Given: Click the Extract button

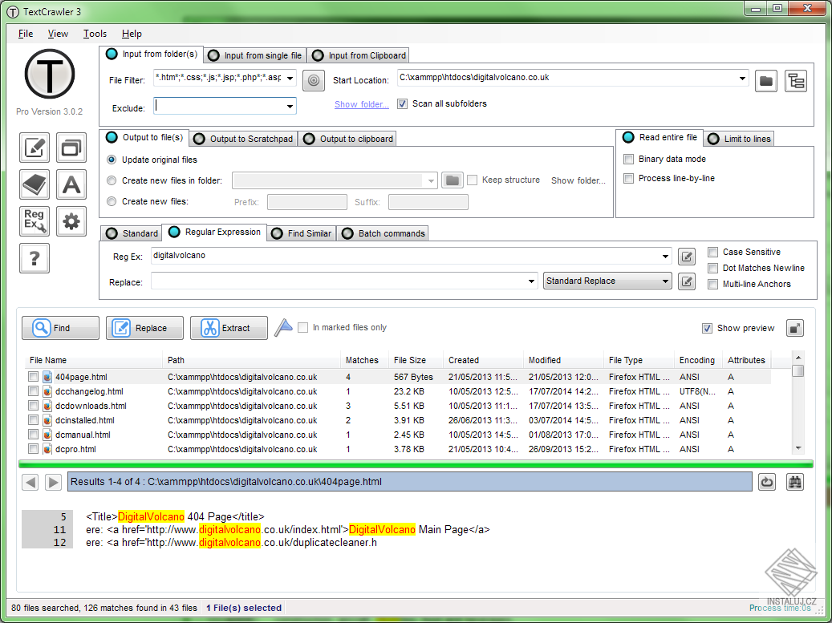Looking at the screenshot, I should point(229,328).
